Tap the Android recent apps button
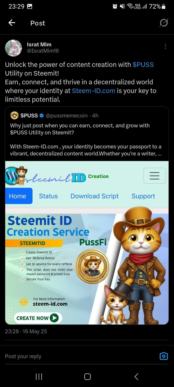Screen dimensions: 174x387 [x=39, y=377]
